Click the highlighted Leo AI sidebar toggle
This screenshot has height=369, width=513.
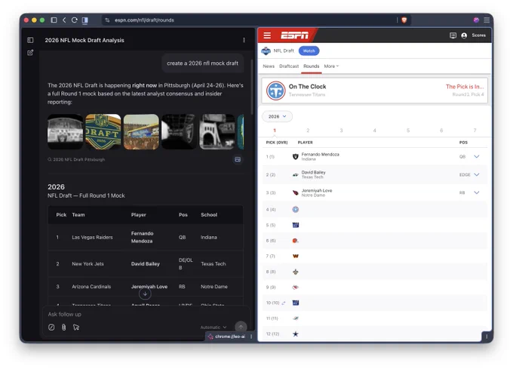[x=85, y=20]
